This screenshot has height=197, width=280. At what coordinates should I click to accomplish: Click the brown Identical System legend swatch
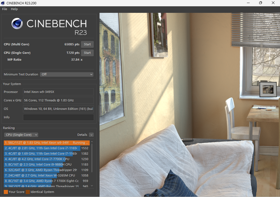[x=28, y=192]
